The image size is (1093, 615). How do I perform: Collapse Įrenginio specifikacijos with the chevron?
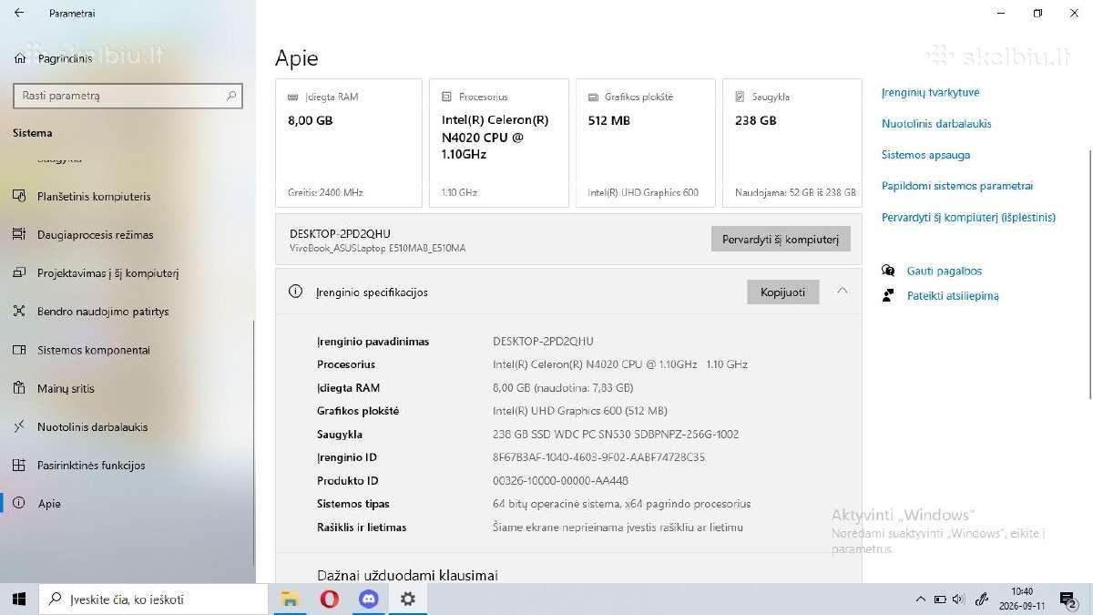(843, 291)
